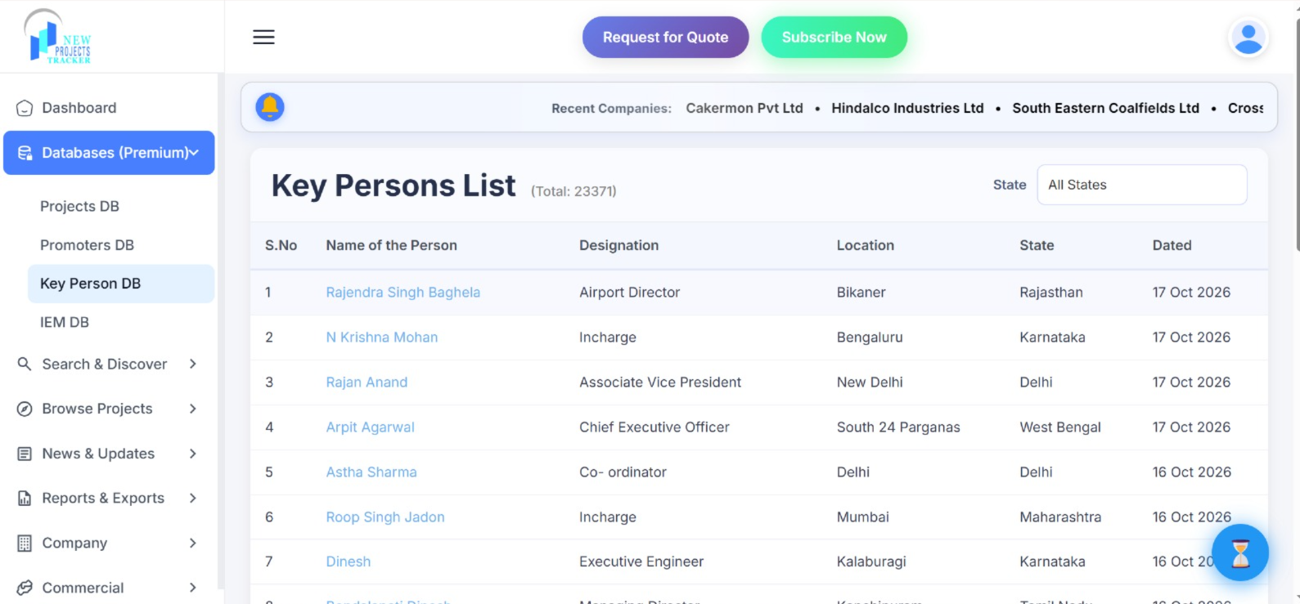Click the News & Updates icon
Viewport: 1300px width, 604px height.
(x=25, y=454)
